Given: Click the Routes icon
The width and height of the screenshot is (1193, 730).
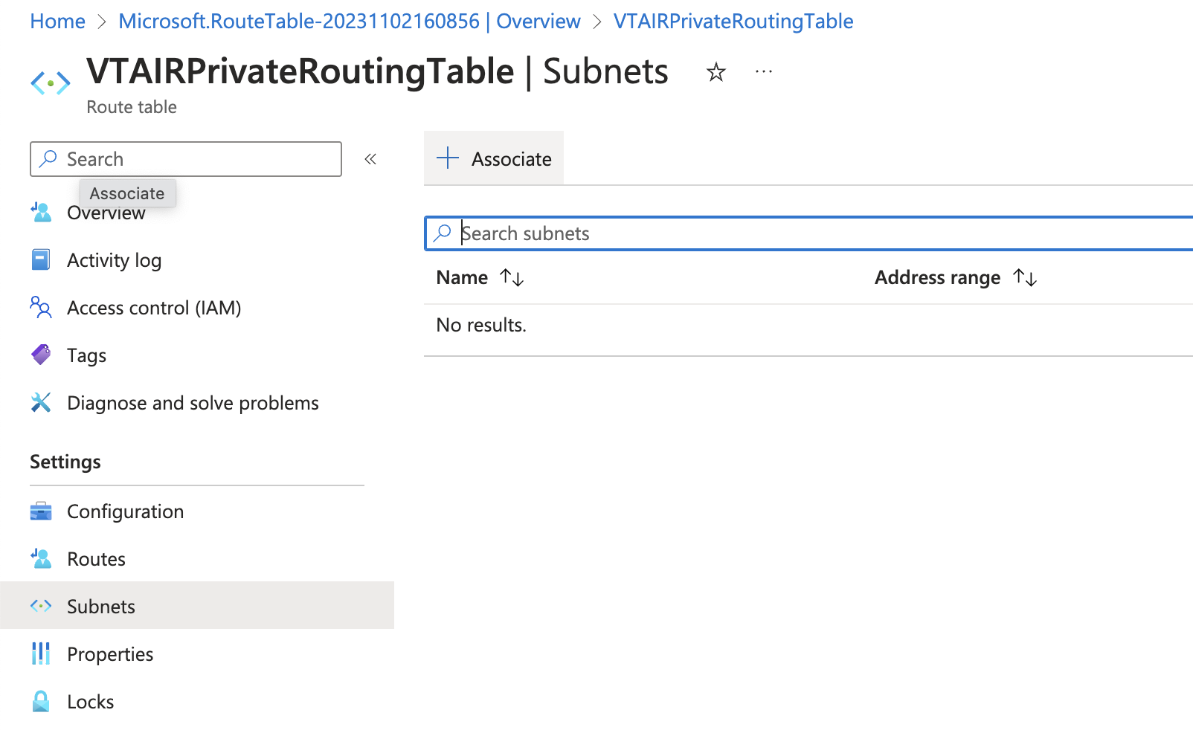Looking at the screenshot, I should coord(41,559).
